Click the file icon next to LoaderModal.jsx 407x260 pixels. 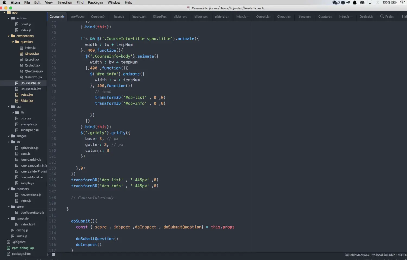click(x=17, y=177)
